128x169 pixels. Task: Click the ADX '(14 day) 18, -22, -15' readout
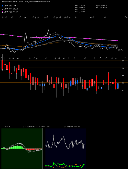pyautogui.click(x=72, y=126)
